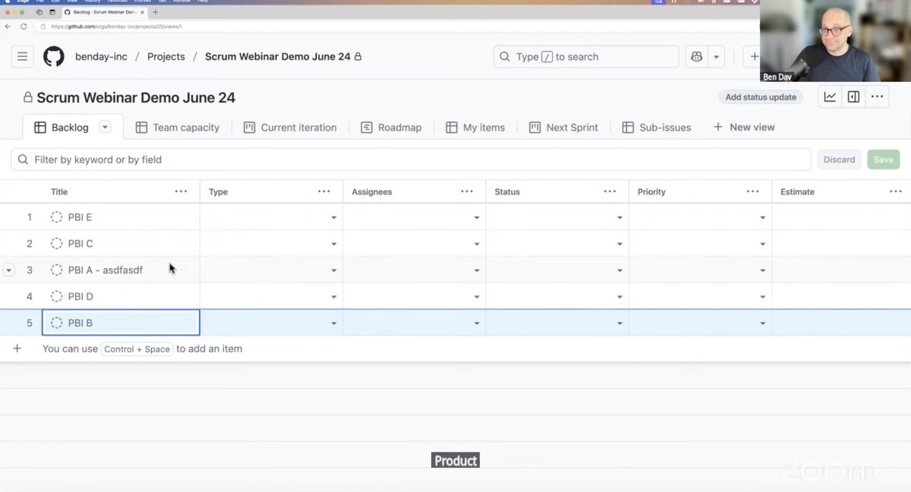
Task: Select the PBI D title
Action: click(x=80, y=296)
